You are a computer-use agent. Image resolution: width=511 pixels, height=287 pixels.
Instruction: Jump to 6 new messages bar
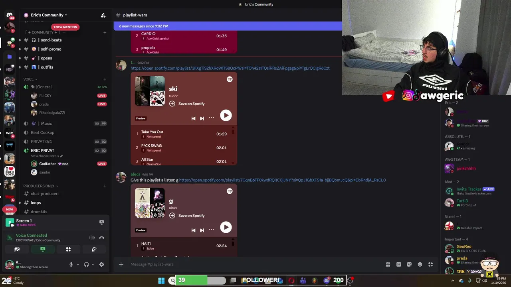pos(228,26)
